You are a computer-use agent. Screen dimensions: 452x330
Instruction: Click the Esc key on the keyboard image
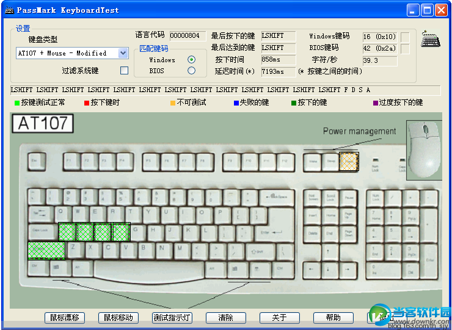point(37,162)
